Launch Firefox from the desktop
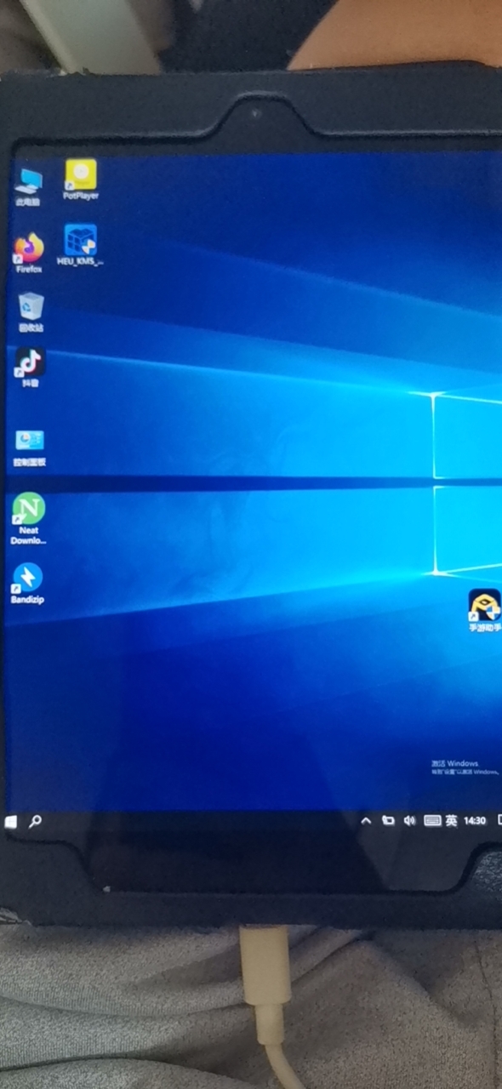 [x=29, y=253]
